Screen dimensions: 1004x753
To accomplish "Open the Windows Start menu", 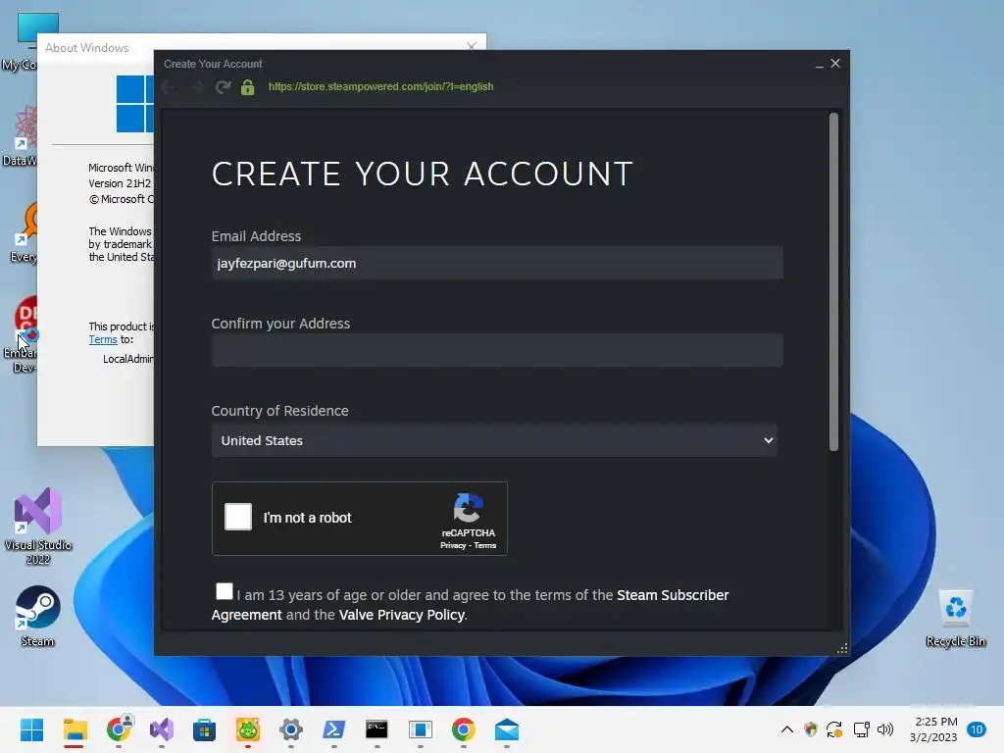I will 31,729.
